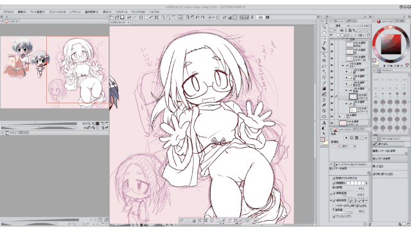
Task: Select the highlighted Fill bucket tool
Action: 324,94
